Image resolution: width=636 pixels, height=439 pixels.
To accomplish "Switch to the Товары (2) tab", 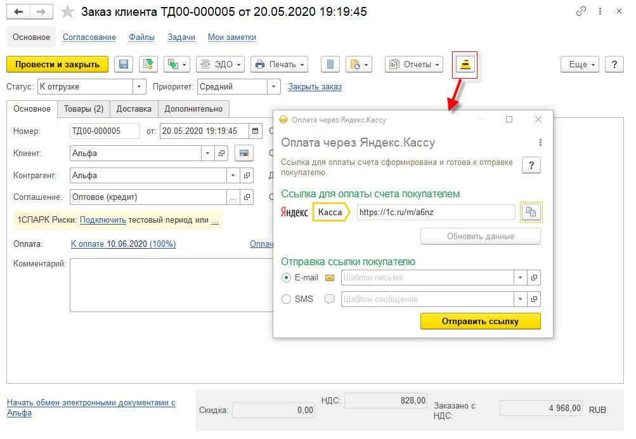I will tap(84, 108).
